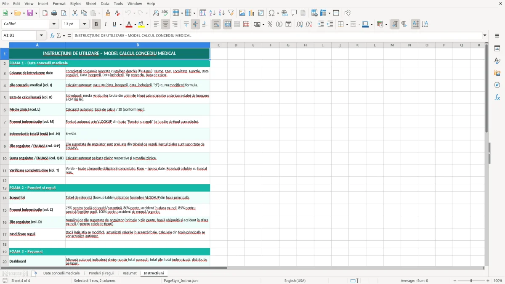This screenshot has height=284, width=505.
Task: Open the Font Color dropdown arrow
Action: pyautogui.click(x=135, y=24)
